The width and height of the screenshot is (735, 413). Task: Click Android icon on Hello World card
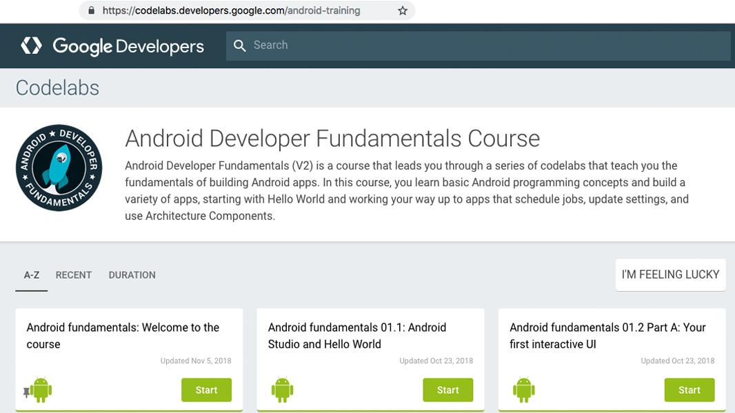283,390
